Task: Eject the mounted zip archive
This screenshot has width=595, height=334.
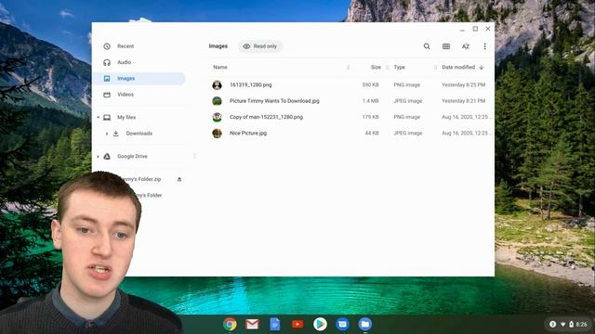Action: click(179, 179)
